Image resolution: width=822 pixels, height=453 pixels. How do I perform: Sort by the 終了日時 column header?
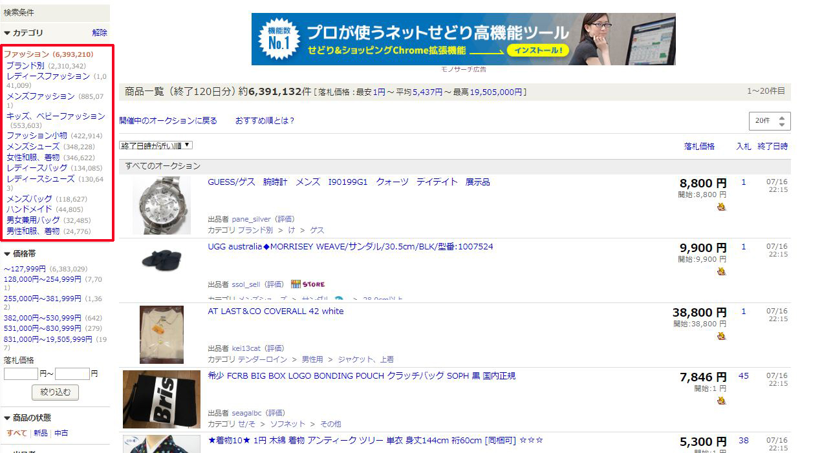click(x=773, y=147)
